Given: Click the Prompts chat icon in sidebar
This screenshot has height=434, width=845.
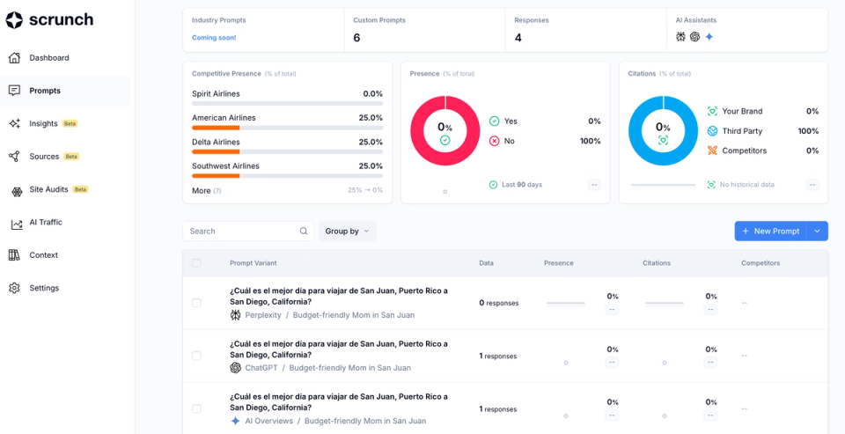Looking at the screenshot, I should [15, 91].
